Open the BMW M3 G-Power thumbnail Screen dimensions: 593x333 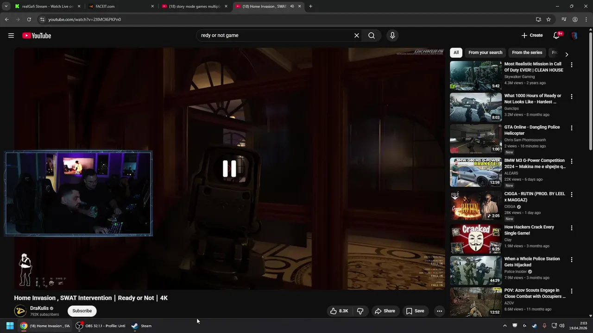476,172
